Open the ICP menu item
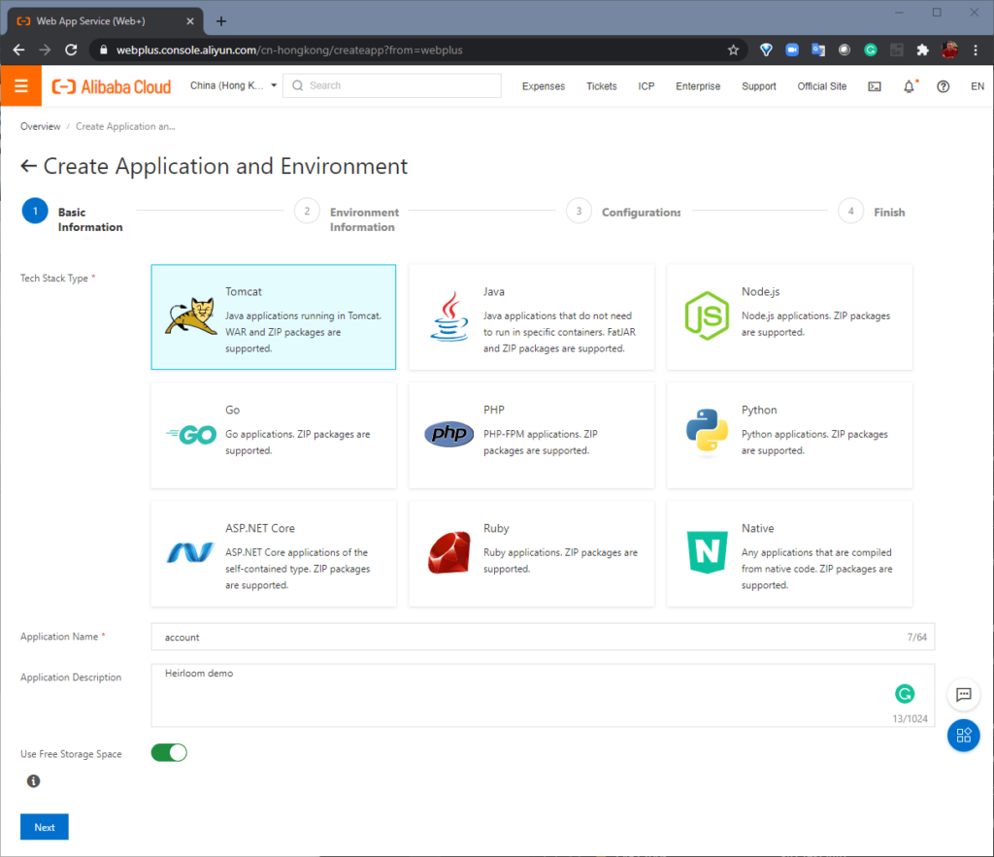The width and height of the screenshot is (994, 857). point(646,86)
